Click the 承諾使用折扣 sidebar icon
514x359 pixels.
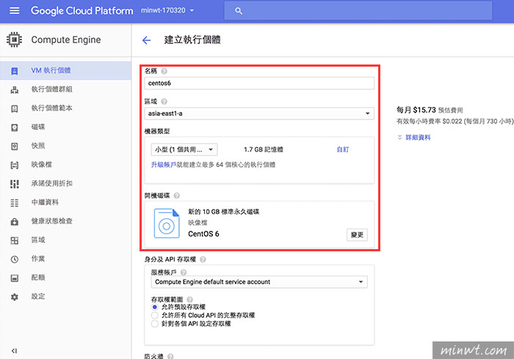15,184
